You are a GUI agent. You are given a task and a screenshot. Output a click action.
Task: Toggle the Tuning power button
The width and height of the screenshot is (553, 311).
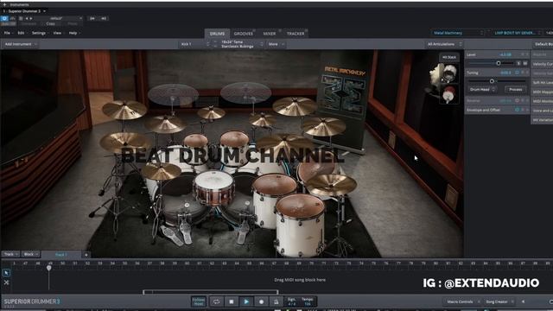pos(517,73)
